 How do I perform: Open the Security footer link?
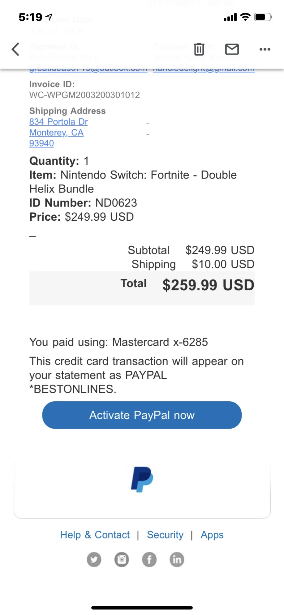(x=165, y=535)
